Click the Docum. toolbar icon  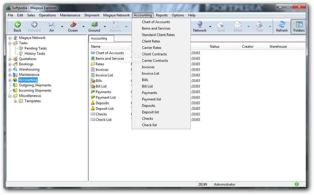pos(116,25)
